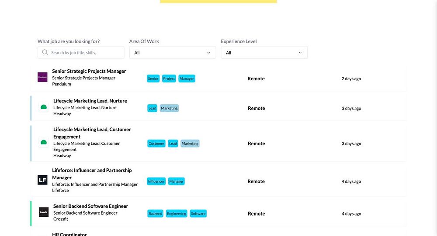Viewport: 437px width, 236px height.
Task: Click Remote on the Pendulum row
Action: pos(256,79)
